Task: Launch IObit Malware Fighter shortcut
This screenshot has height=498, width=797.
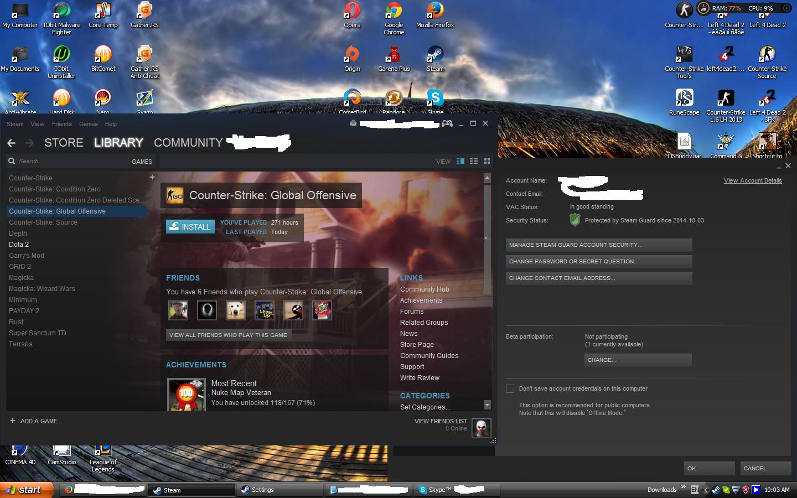Action: [x=61, y=19]
